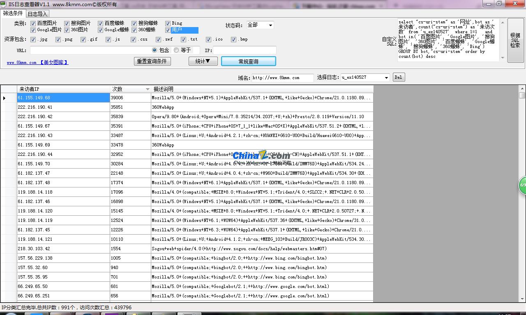Uncheck the .png resource checkbox
Viewport: 526px width, 315px height.
pos(58,39)
